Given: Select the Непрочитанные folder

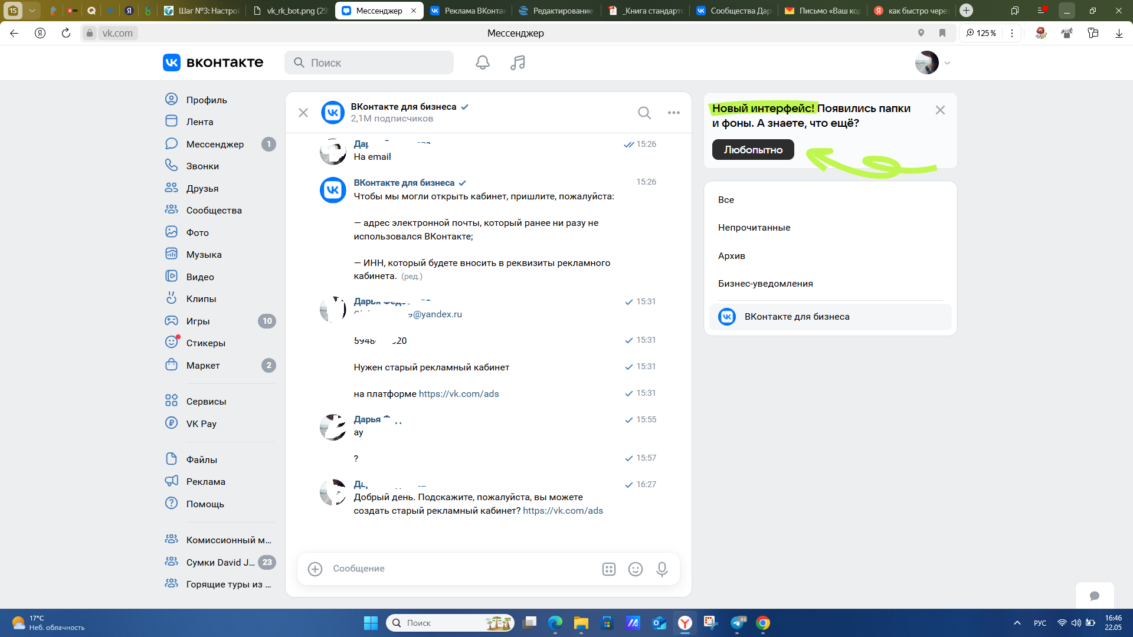Looking at the screenshot, I should [830, 228].
